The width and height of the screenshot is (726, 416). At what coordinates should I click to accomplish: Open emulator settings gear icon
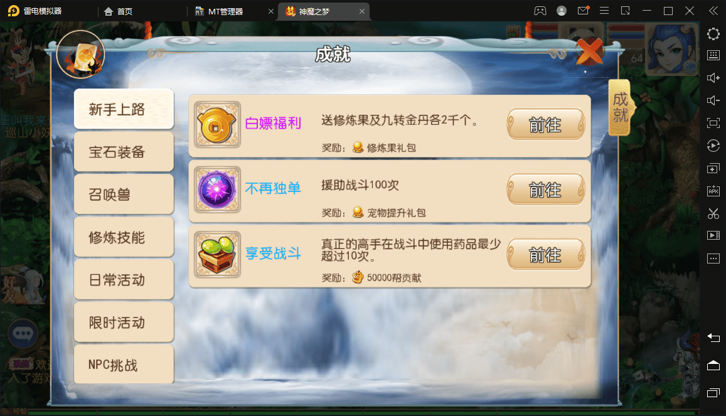tap(713, 34)
